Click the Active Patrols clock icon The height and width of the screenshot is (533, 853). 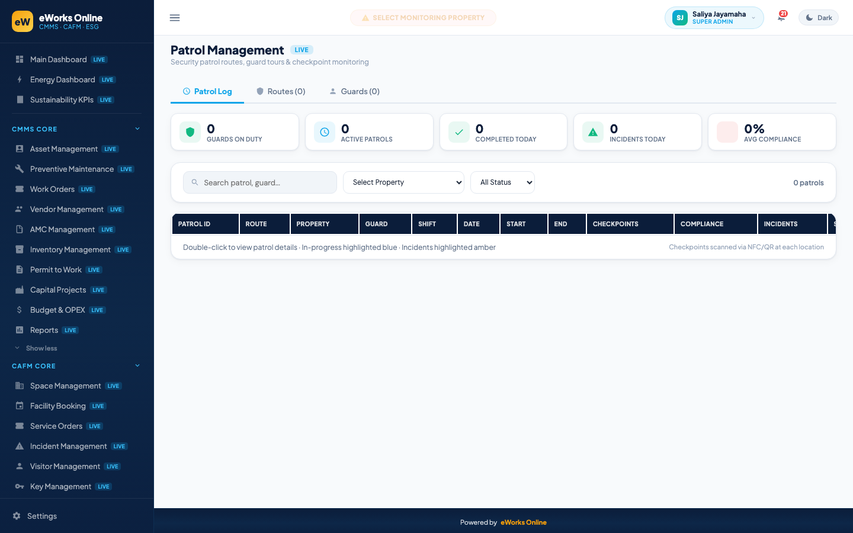pyautogui.click(x=325, y=132)
